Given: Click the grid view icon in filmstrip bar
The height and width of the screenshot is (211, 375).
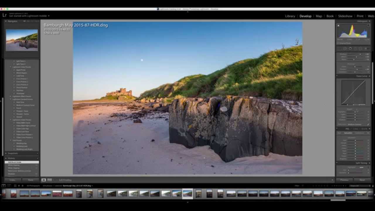Looking at the screenshot, I should (x=15, y=186).
